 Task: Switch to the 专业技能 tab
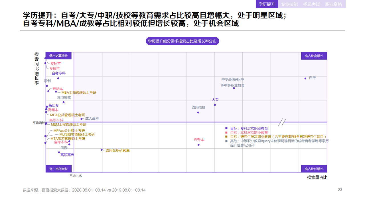[289, 4]
